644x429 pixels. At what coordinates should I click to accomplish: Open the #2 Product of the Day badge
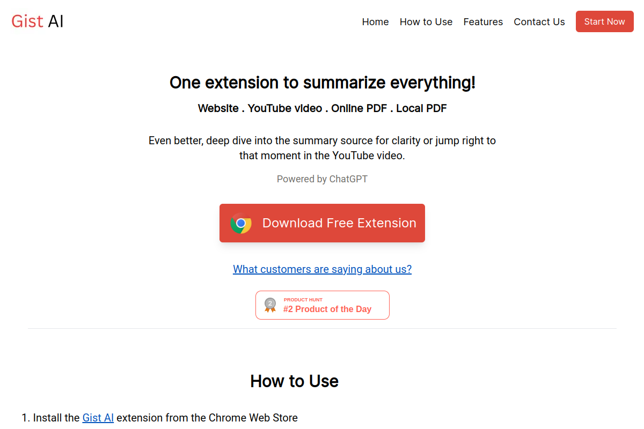322,305
